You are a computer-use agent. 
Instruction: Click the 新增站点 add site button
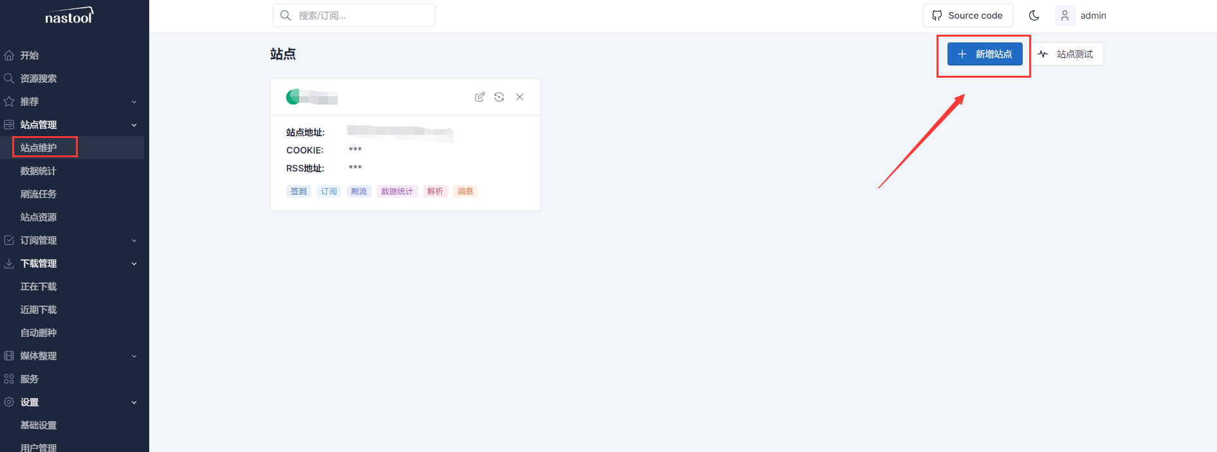(985, 55)
